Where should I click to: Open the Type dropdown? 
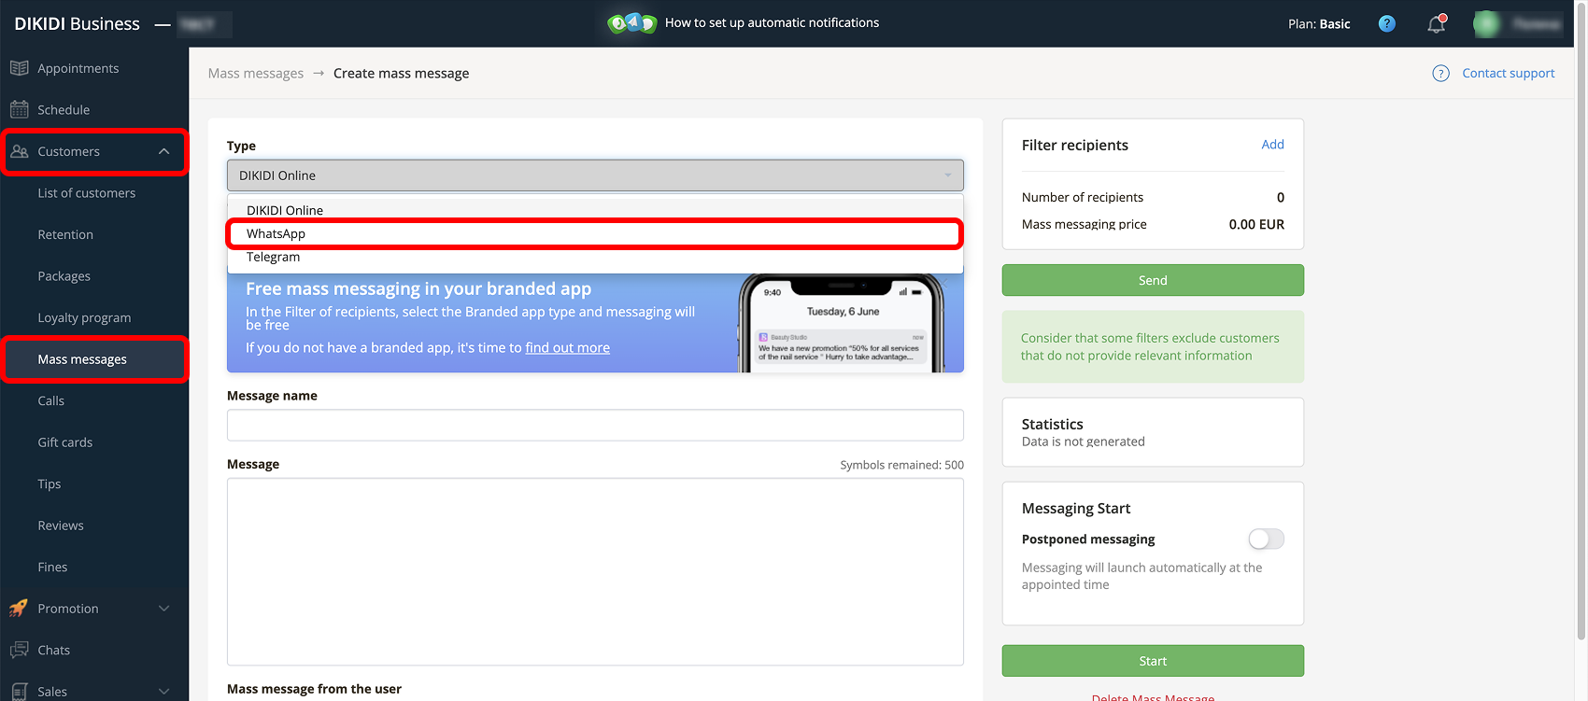tap(595, 175)
